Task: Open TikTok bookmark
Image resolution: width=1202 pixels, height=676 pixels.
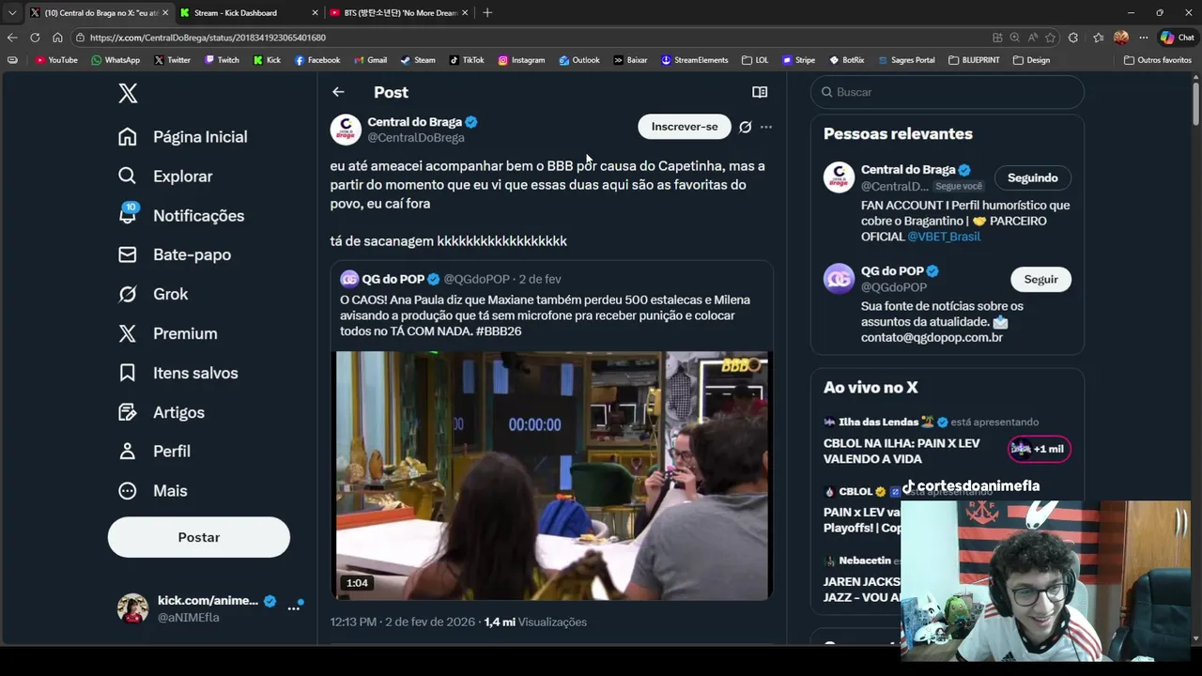Action: [467, 60]
